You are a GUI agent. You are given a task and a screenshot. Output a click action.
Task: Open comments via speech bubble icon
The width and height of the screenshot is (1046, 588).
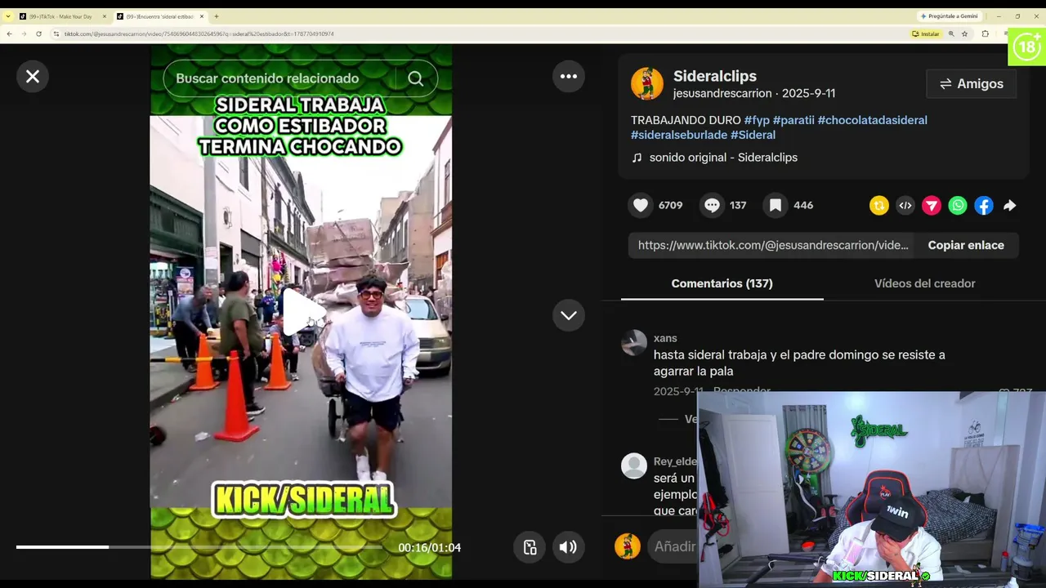click(712, 205)
